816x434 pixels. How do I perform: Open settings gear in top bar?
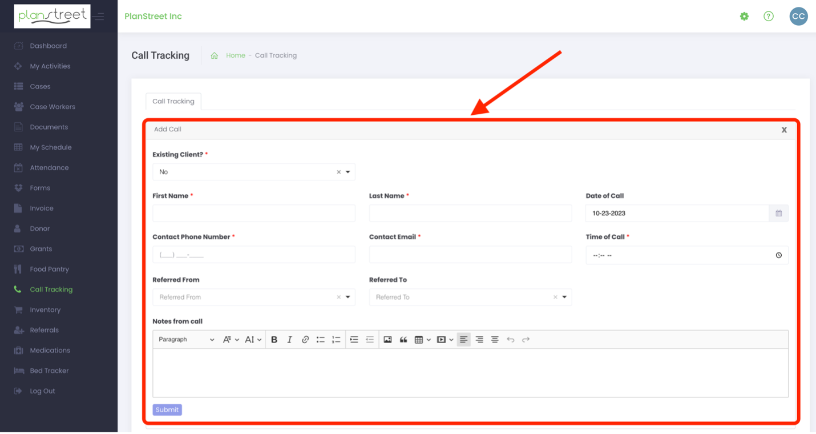point(744,17)
